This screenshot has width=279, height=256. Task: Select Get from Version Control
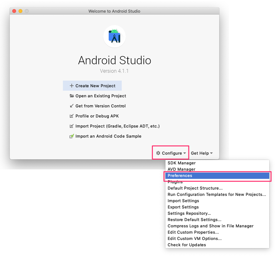[x=98, y=106]
